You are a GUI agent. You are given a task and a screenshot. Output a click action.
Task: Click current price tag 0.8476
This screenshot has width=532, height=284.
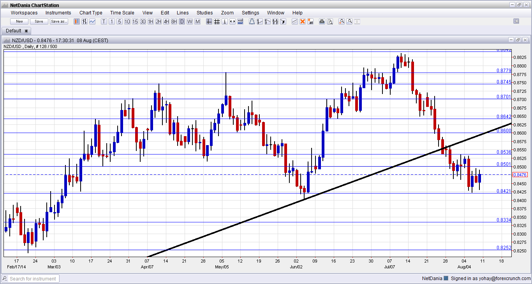520,175
